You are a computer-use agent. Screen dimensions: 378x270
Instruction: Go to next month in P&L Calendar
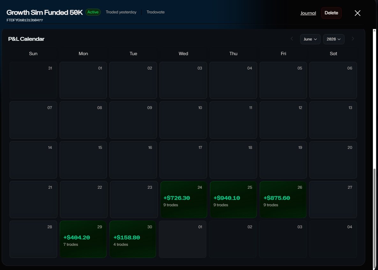(x=353, y=39)
